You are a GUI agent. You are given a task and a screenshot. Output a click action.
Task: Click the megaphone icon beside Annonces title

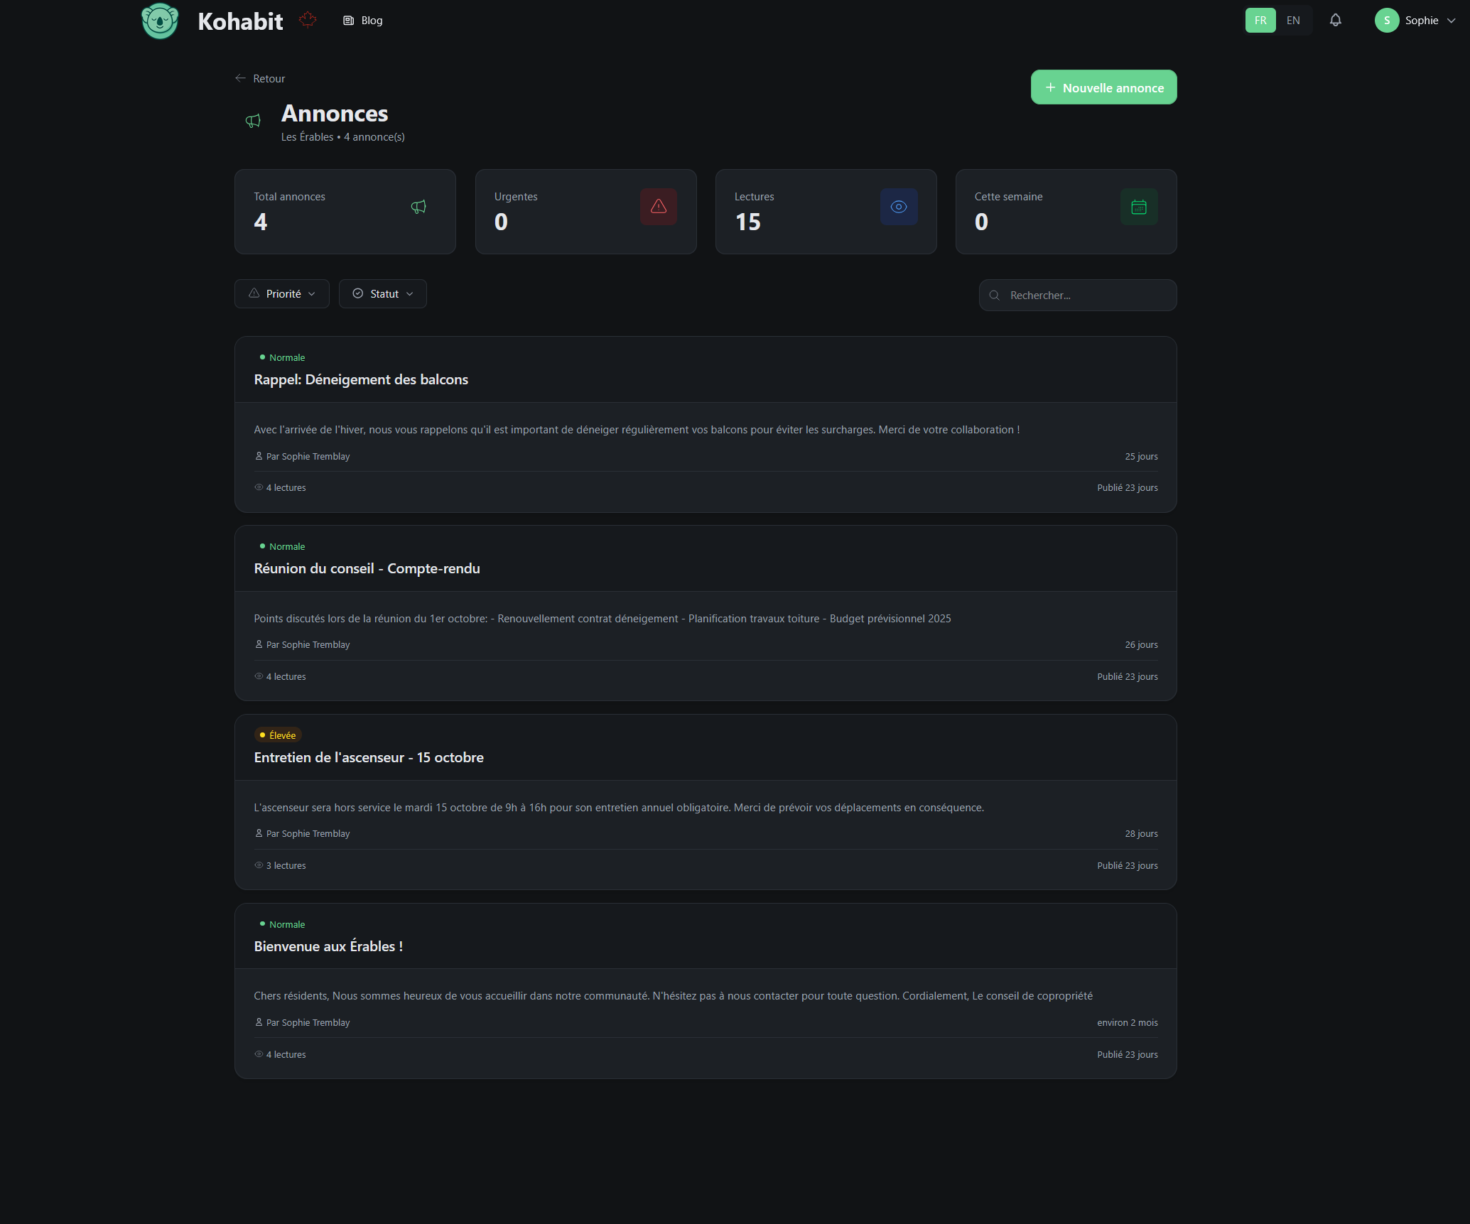point(253,121)
